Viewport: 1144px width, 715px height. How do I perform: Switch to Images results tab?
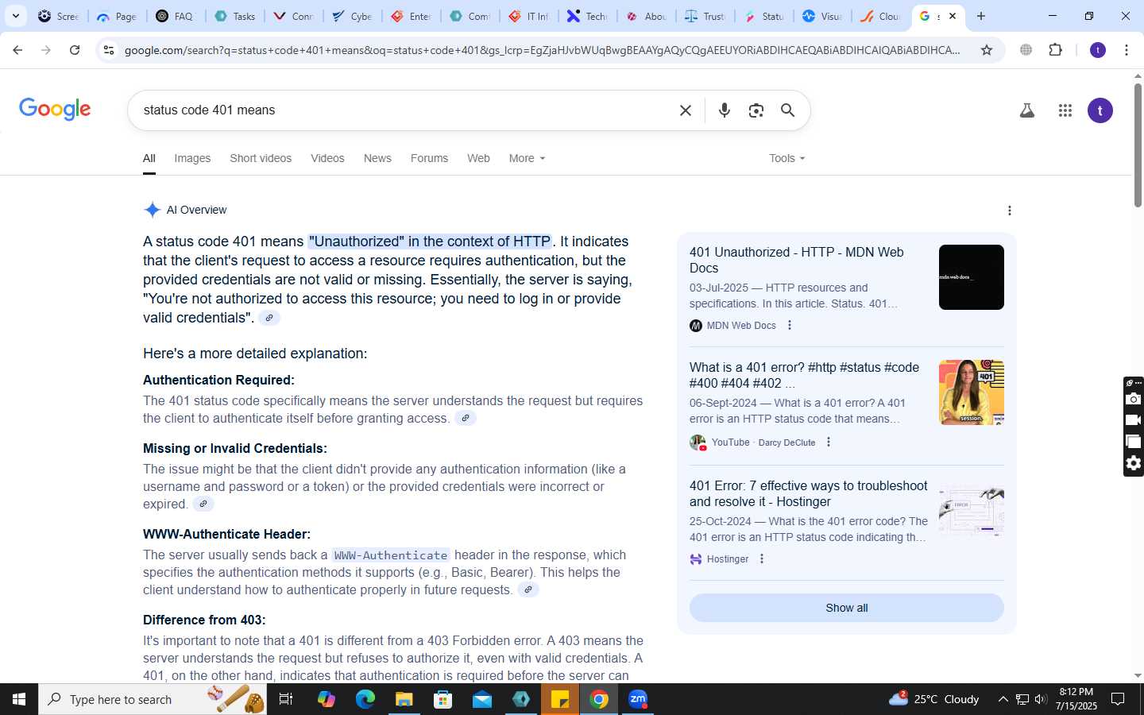tap(192, 158)
